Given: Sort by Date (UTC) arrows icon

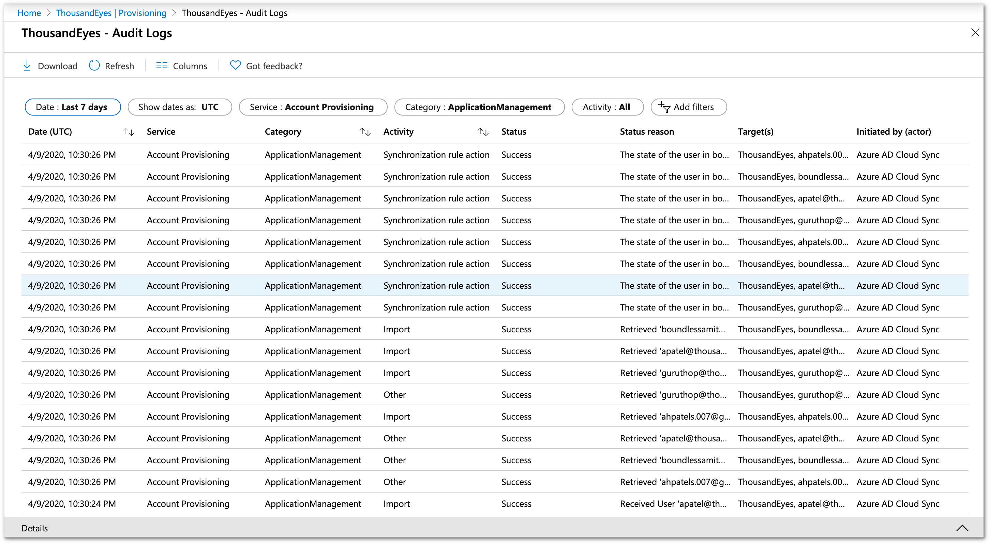Looking at the screenshot, I should (x=129, y=132).
